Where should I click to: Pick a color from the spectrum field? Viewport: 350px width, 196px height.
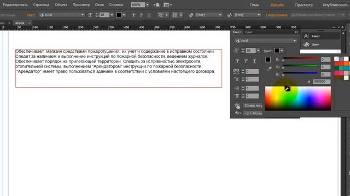pos(298,99)
